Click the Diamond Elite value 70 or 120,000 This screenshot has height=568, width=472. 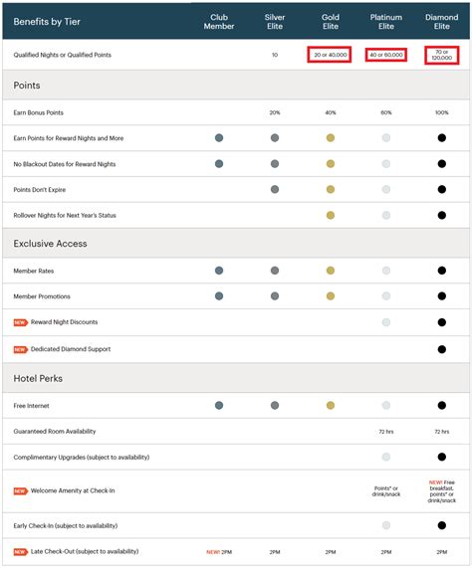click(x=441, y=55)
